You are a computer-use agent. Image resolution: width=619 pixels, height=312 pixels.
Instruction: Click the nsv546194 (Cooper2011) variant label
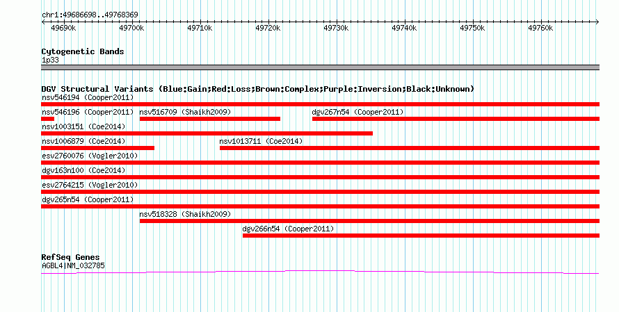pos(88,97)
